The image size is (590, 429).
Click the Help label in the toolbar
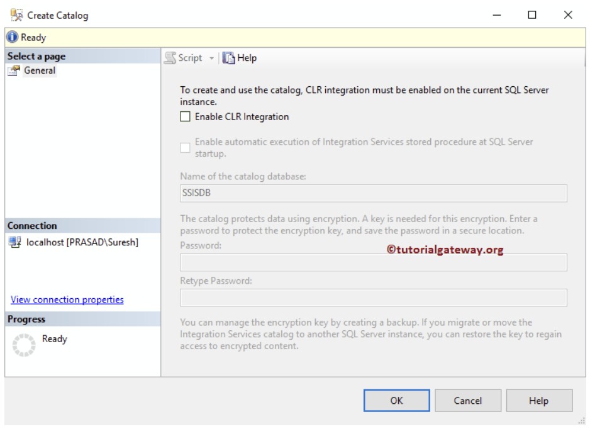247,58
